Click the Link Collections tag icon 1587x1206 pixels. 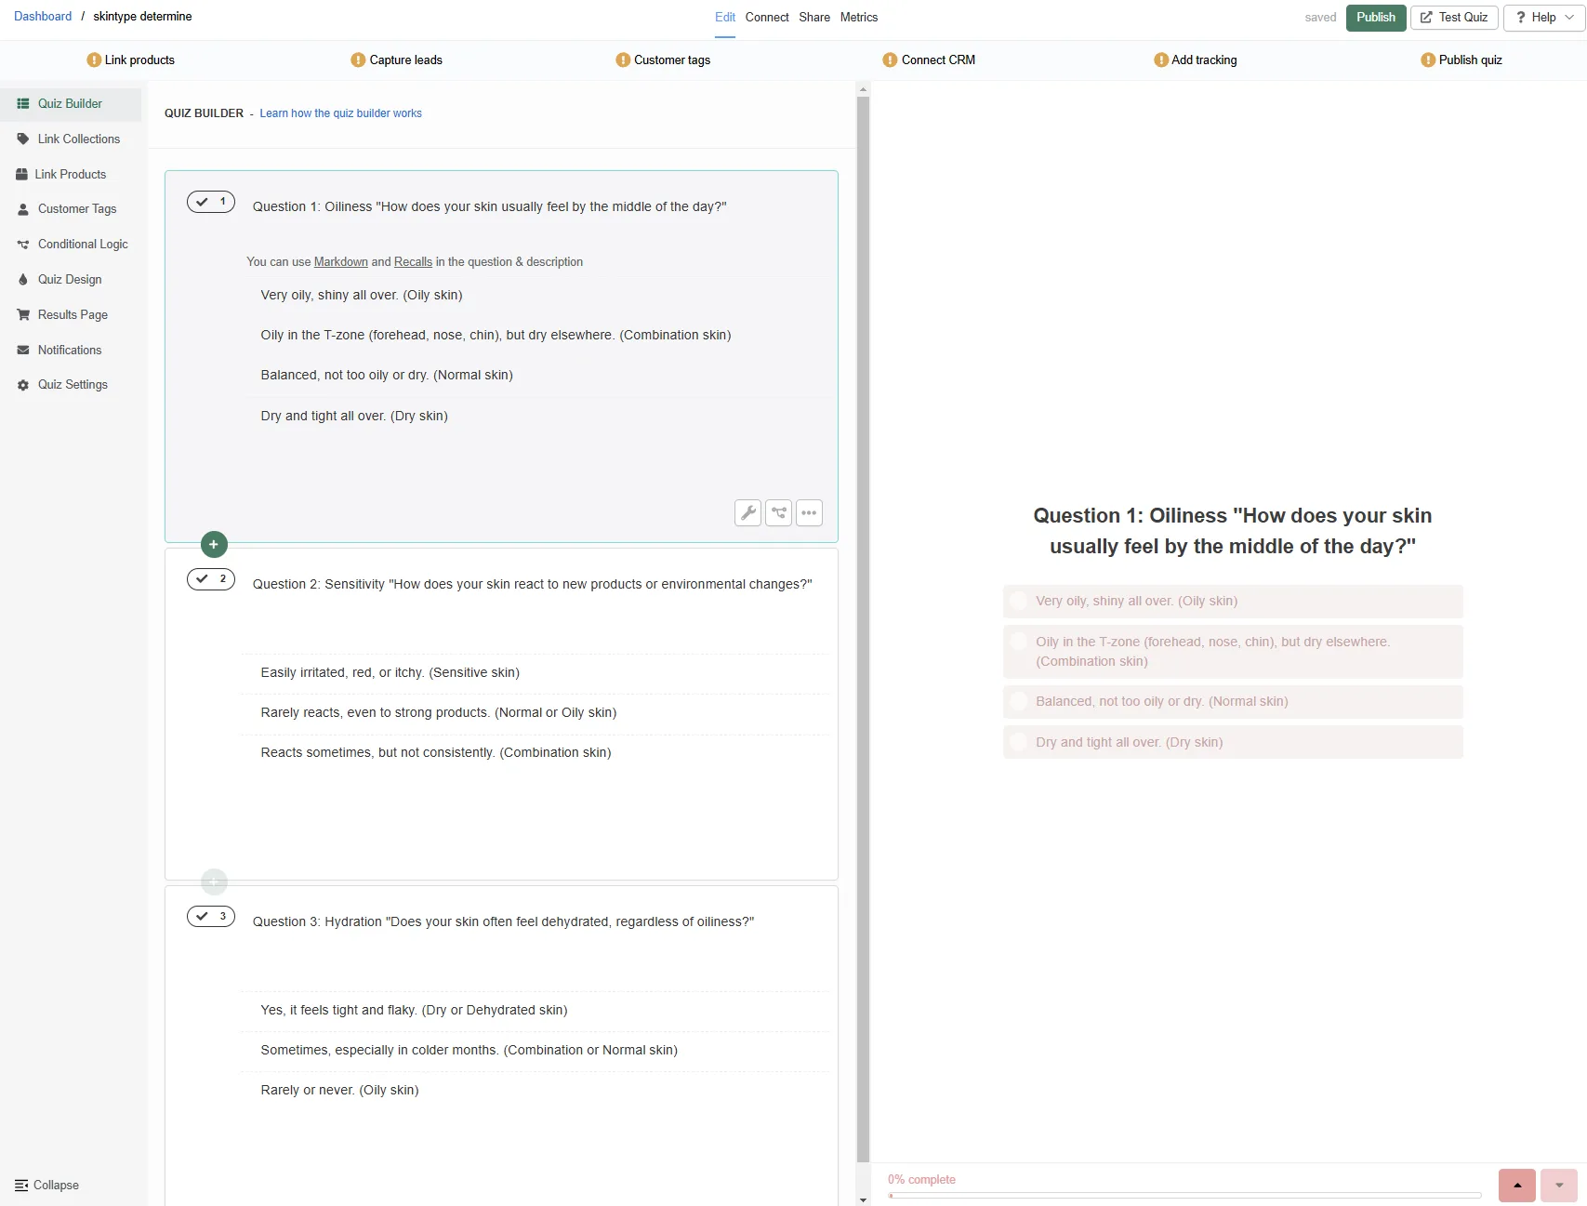click(x=23, y=139)
